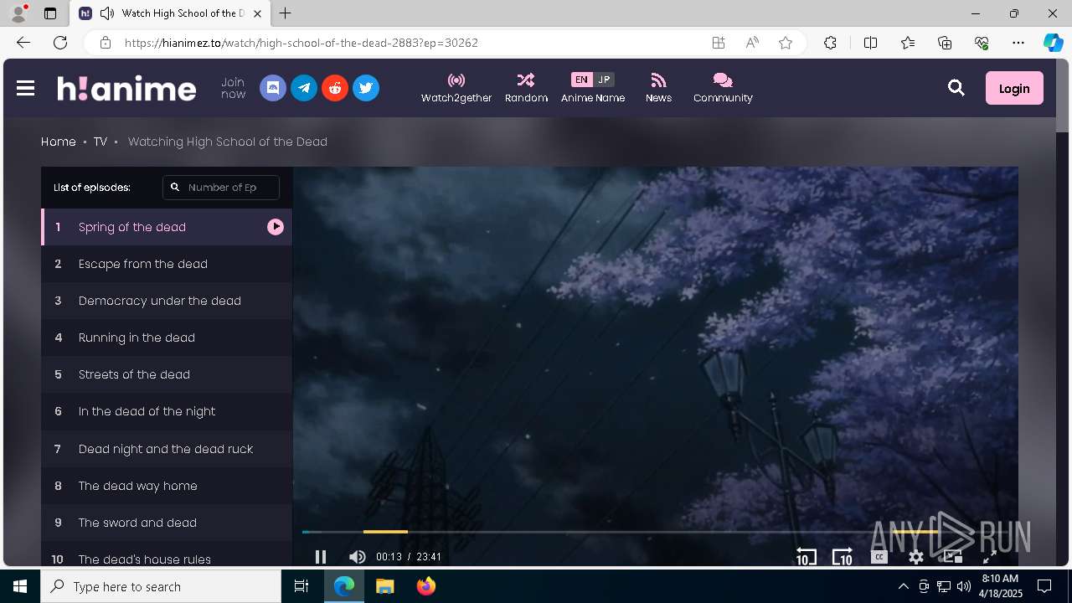
Task: Rewind 10 seconds
Action: click(806, 557)
